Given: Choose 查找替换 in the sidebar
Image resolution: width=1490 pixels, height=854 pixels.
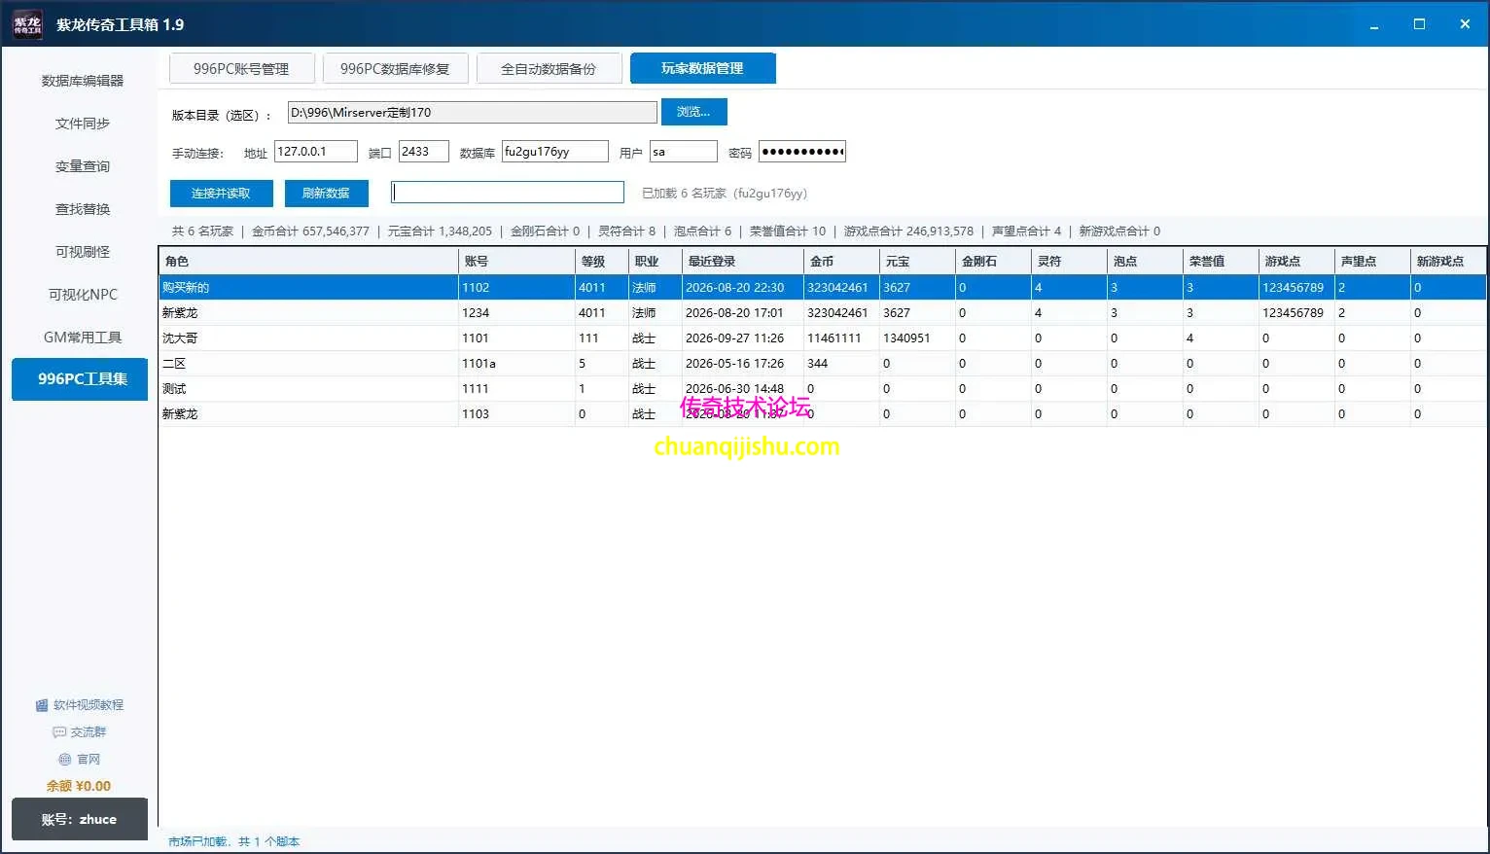Looking at the screenshot, I should click(83, 209).
